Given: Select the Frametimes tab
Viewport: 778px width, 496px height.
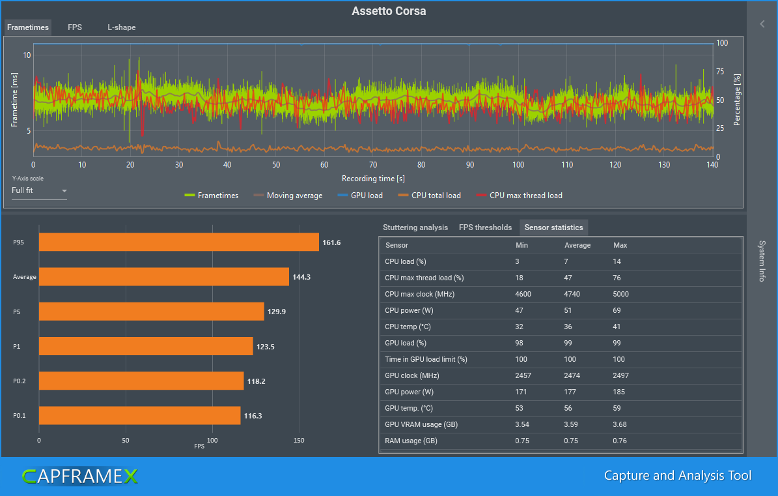Looking at the screenshot, I should click(27, 27).
